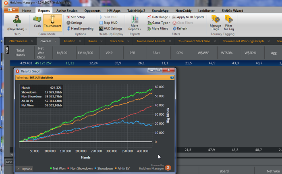Toggle the Stats side panel
The width and height of the screenshot is (282, 174).
tap(7, 50)
